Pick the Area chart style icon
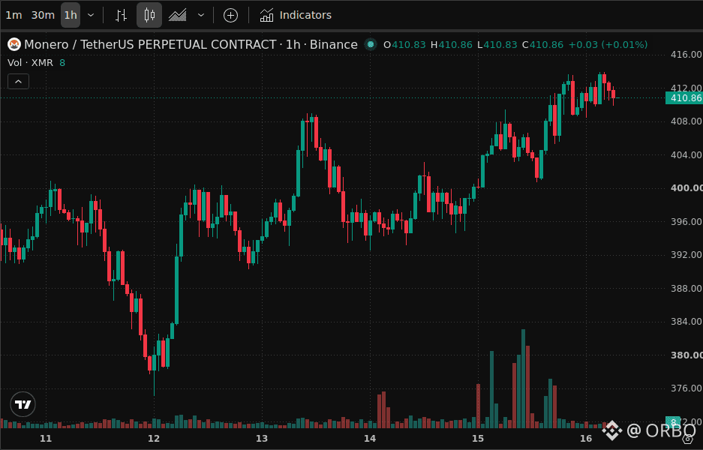The height and width of the screenshot is (450, 703). tap(178, 15)
